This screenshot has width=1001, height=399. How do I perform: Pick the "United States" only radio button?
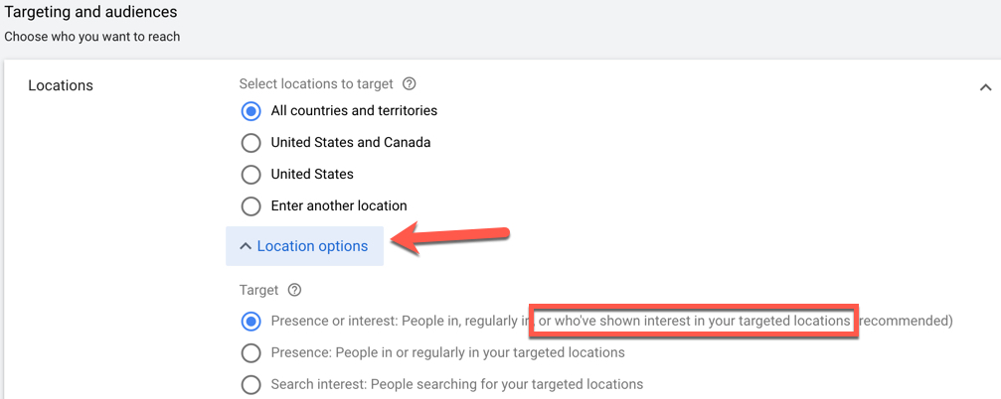[251, 175]
